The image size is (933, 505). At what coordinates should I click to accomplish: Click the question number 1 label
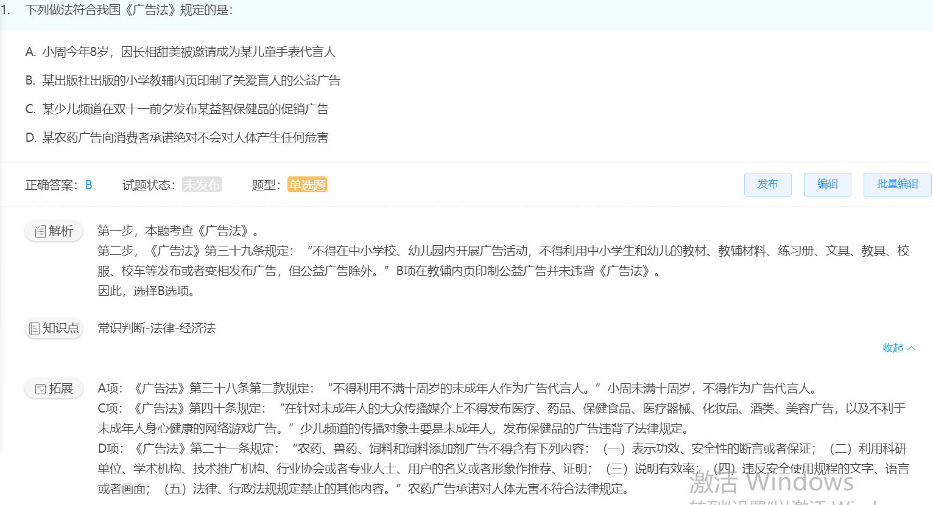(x=5, y=10)
